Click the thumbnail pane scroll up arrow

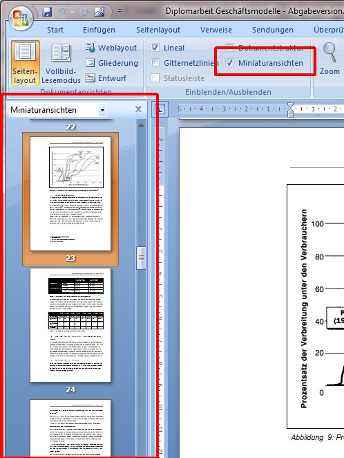[x=141, y=125]
